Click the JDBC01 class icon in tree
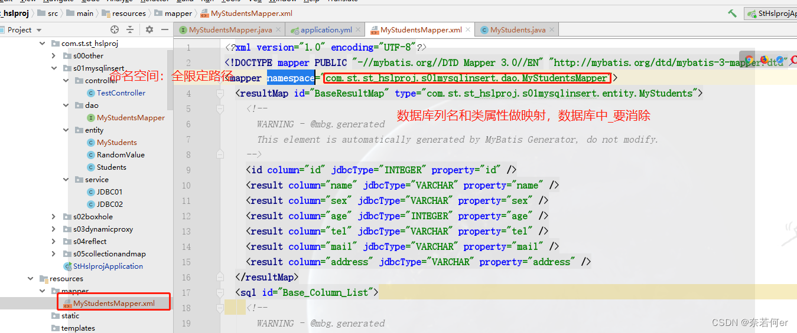Image resolution: width=797 pixels, height=333 pixels. (91, 192)
